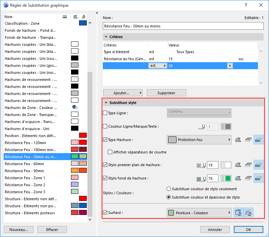Open the Continu line type dropdown
The height and width of the screenshot is (237, 269).
point(199,113)
